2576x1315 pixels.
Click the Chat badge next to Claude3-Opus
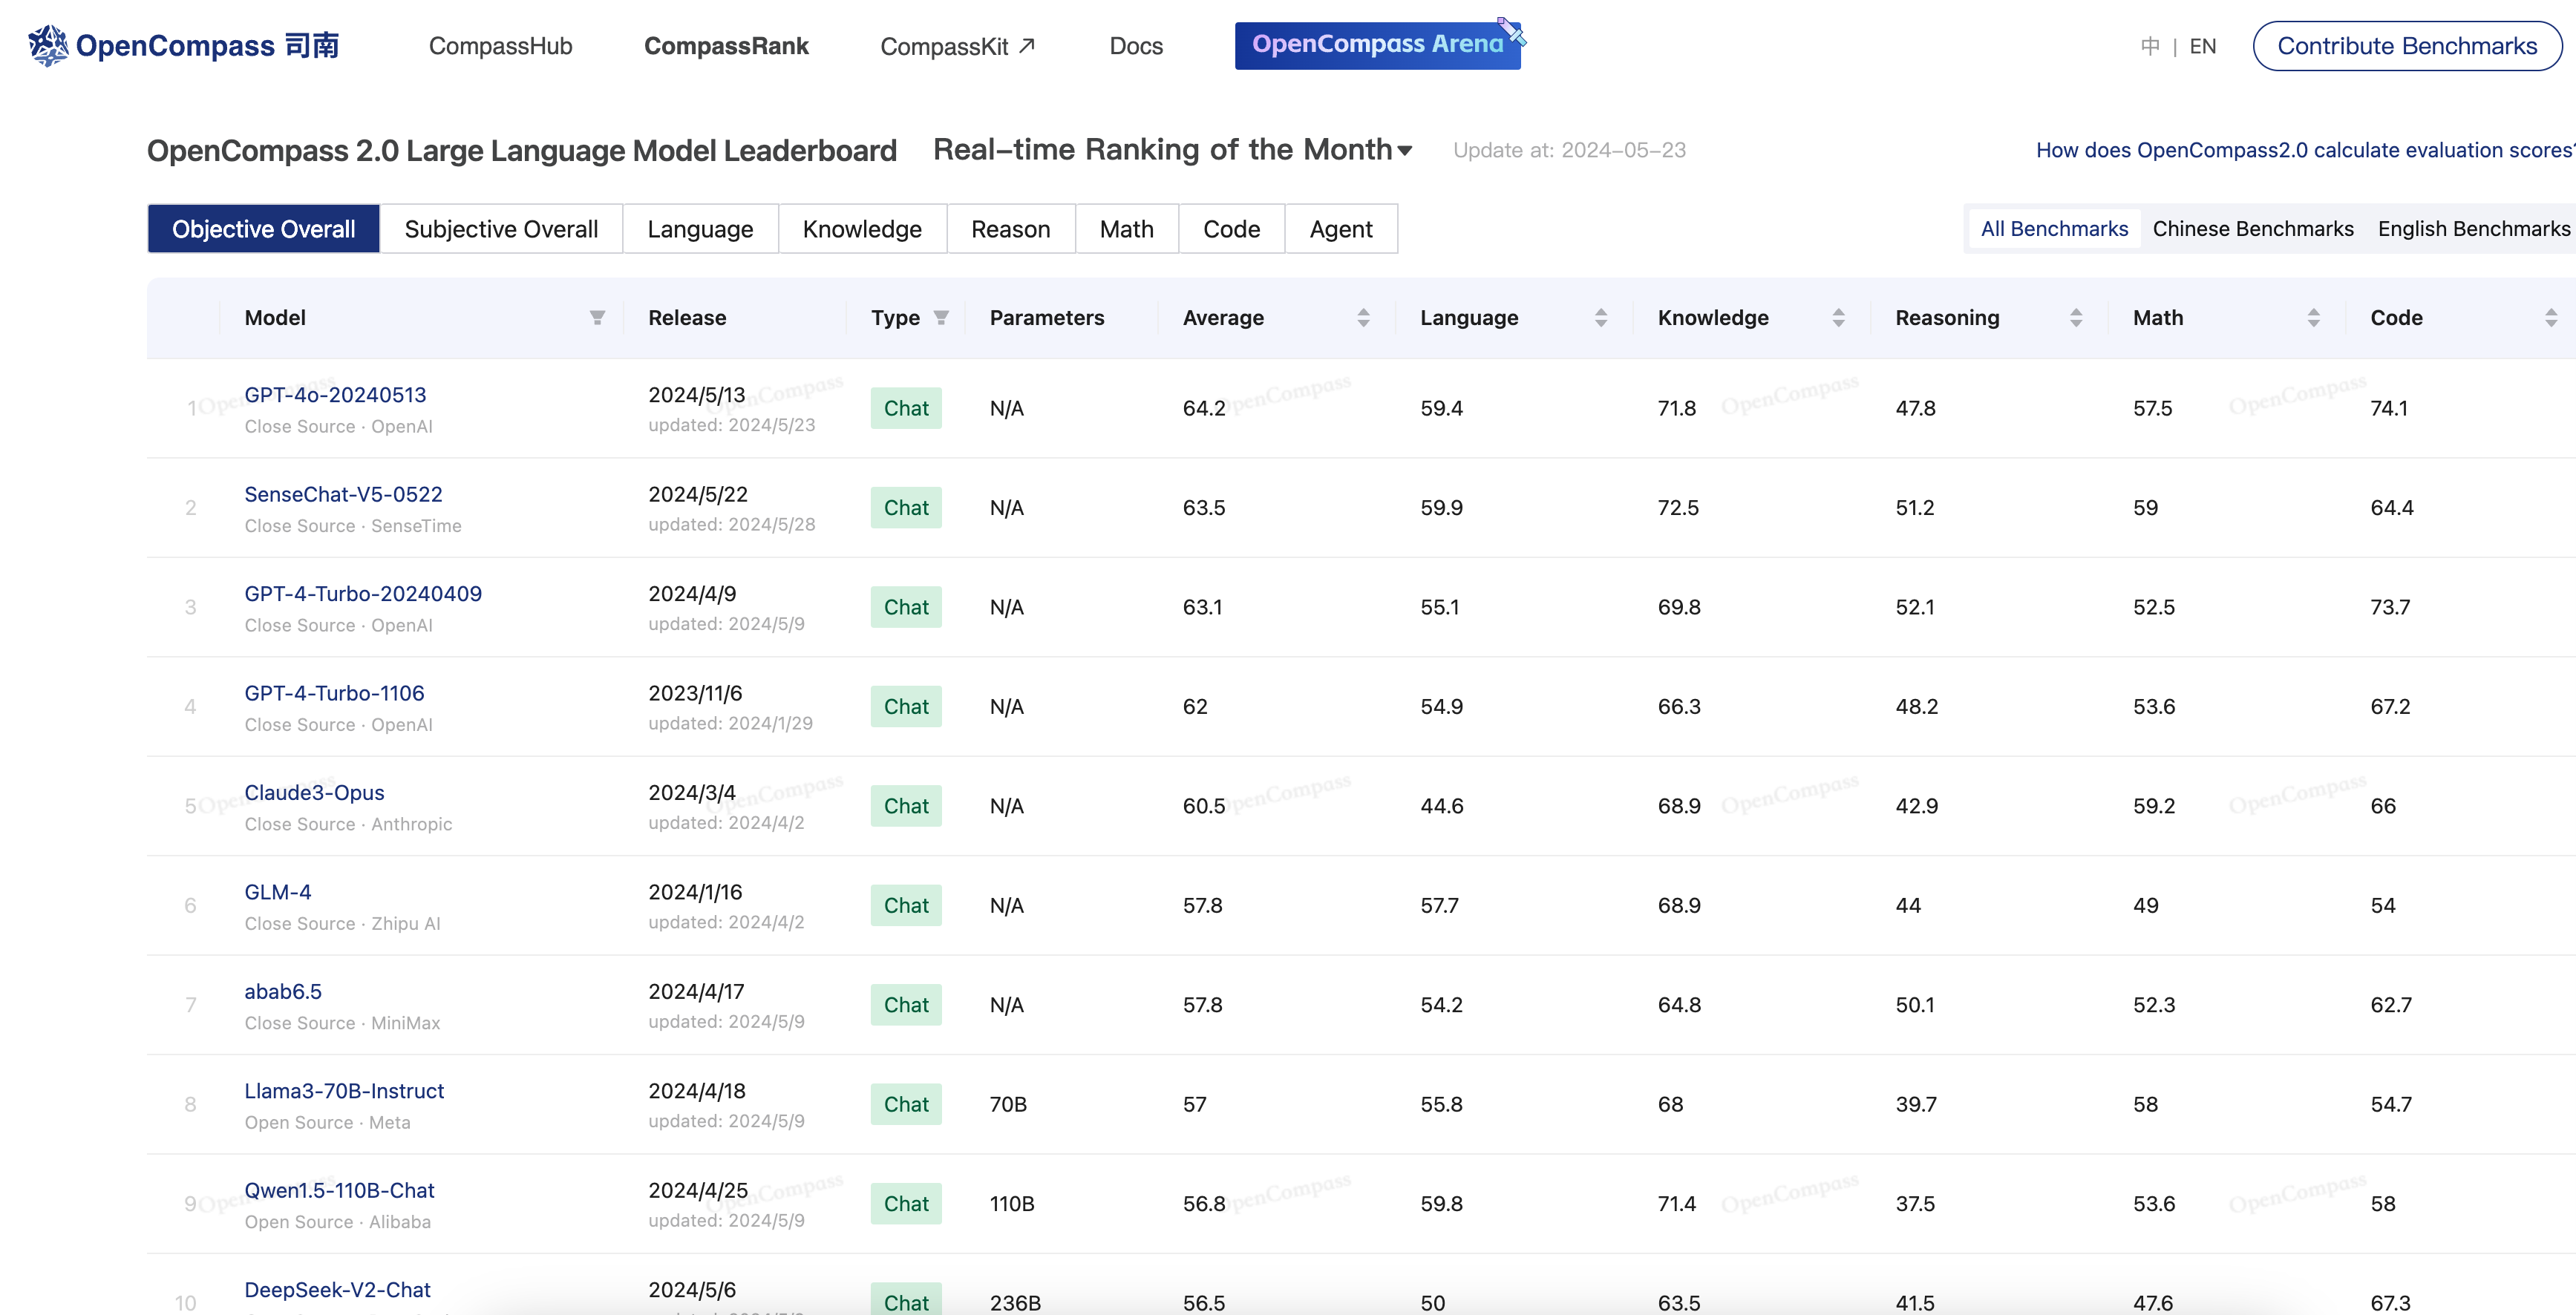point(906,805)
